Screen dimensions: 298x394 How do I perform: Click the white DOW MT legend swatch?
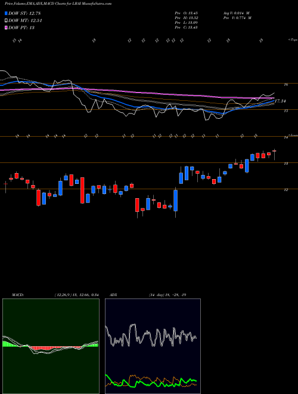(x=6, y=21)
